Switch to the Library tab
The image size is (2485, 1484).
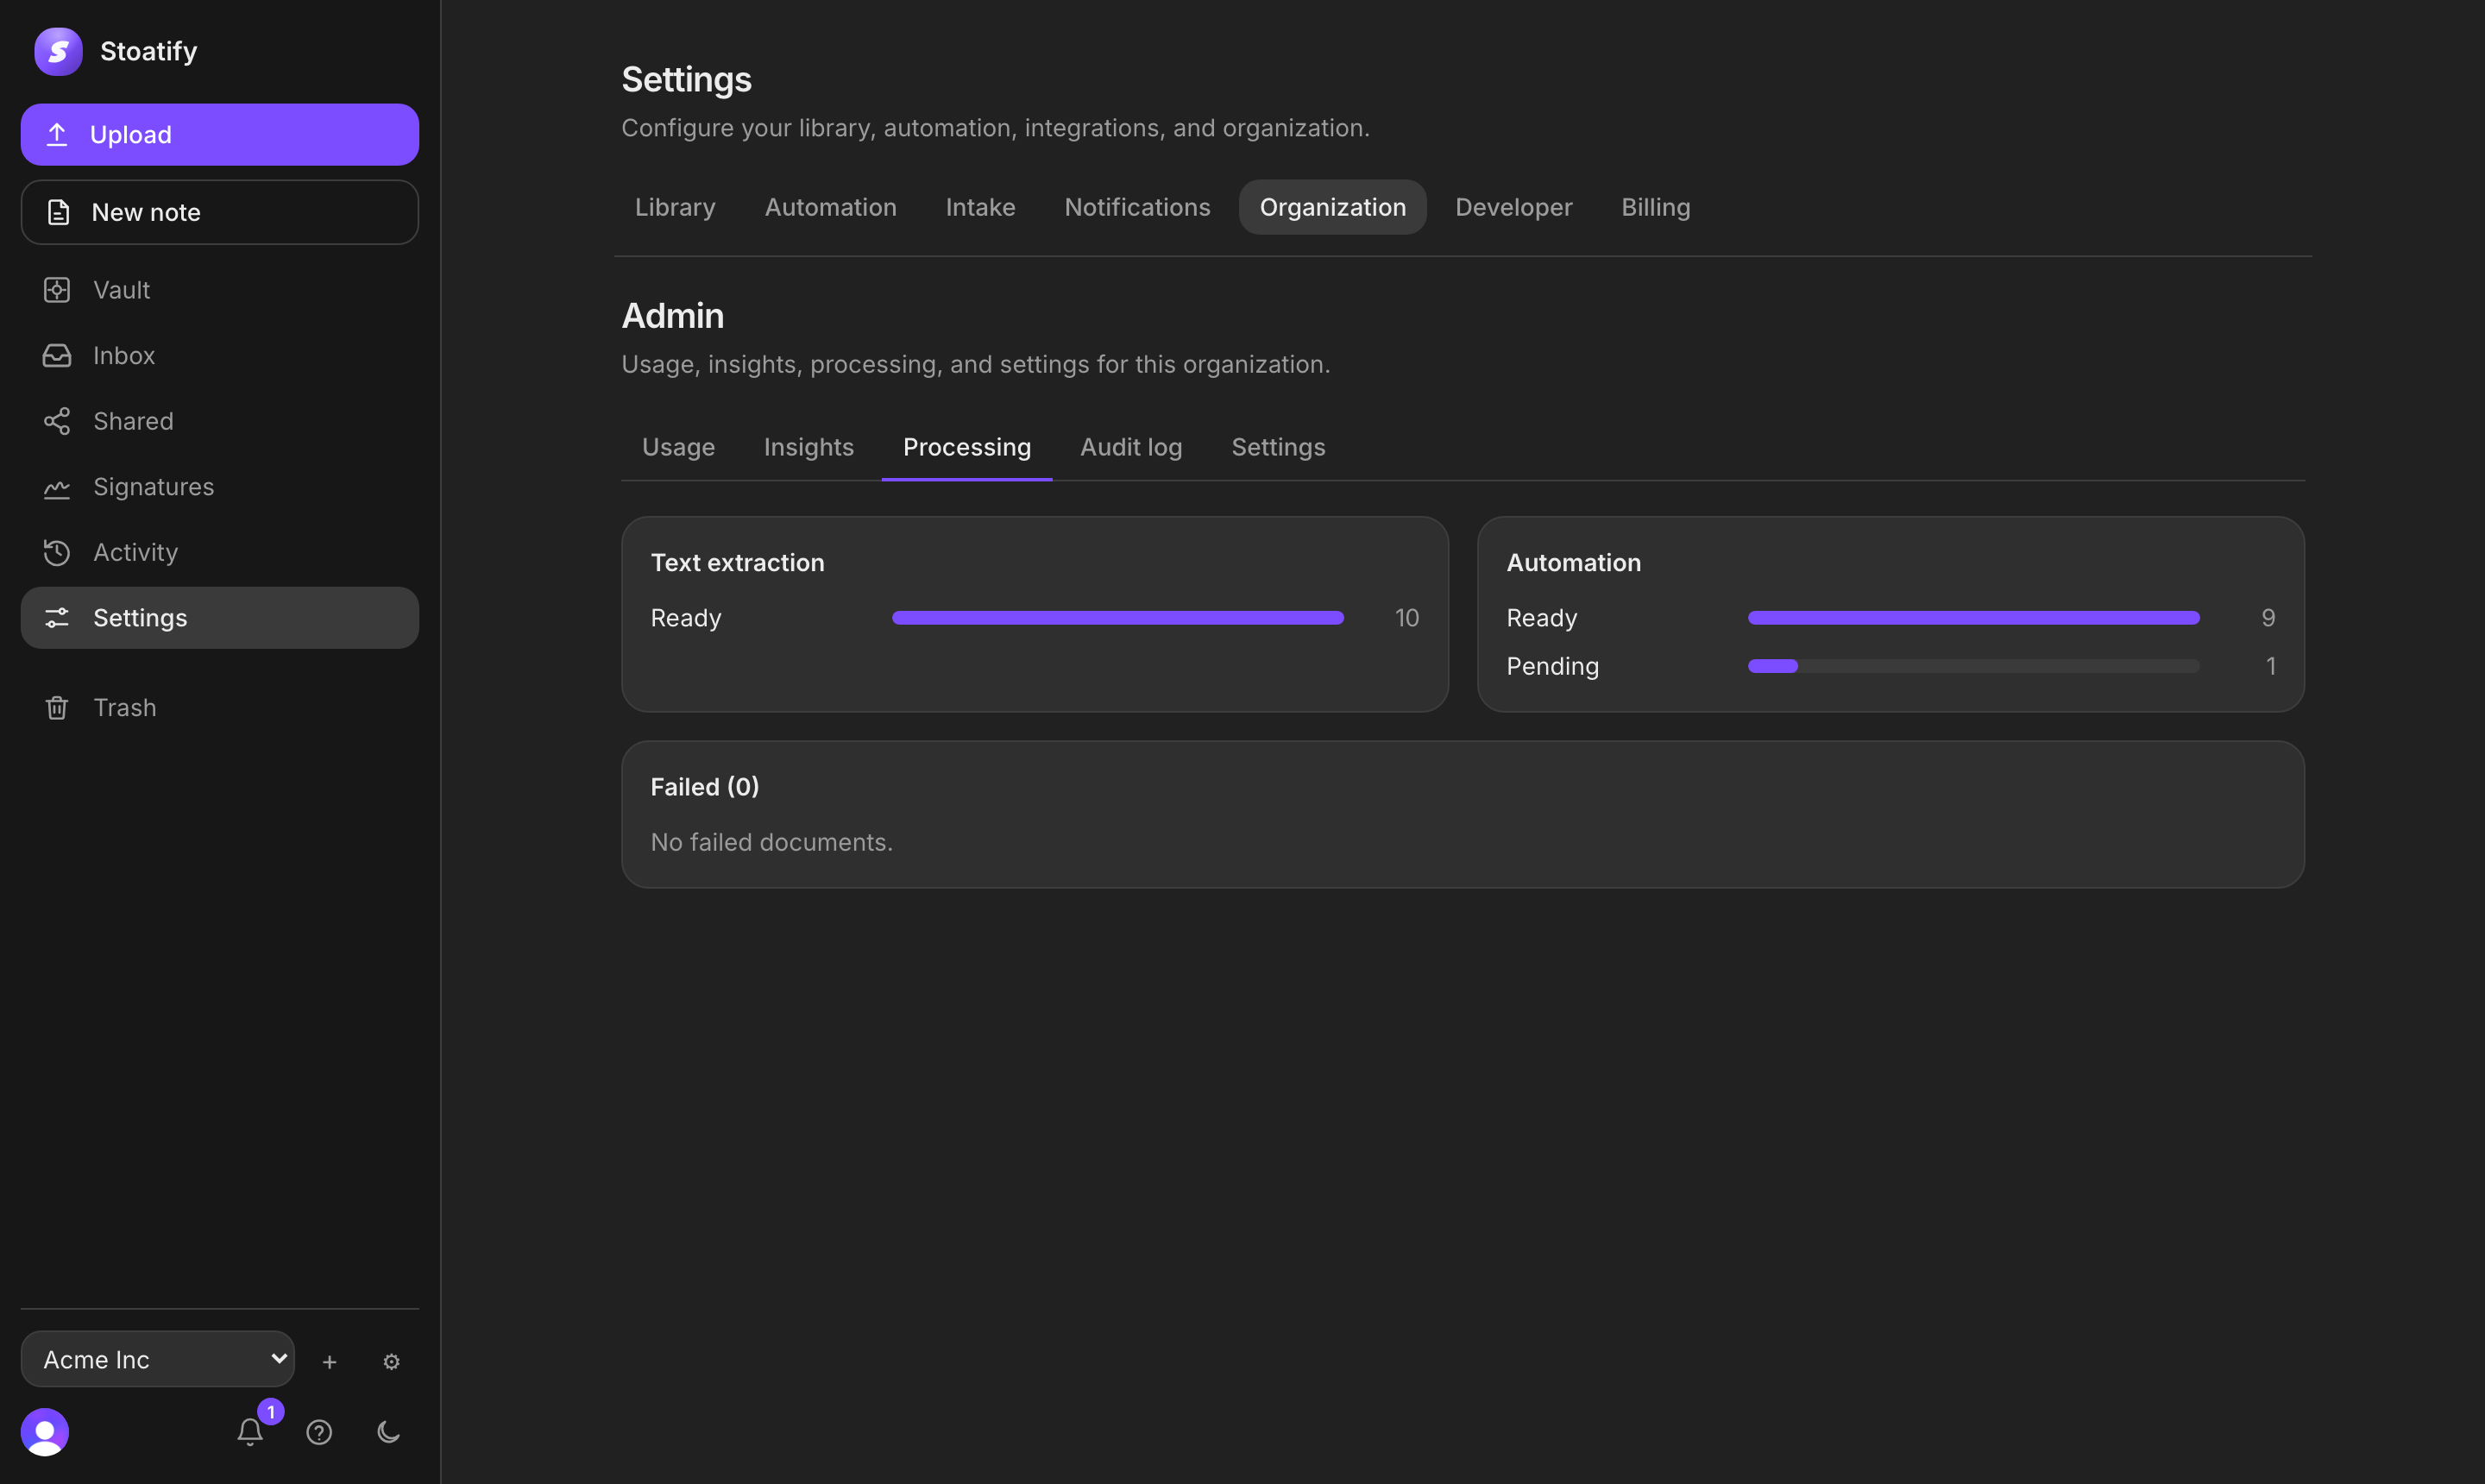675,207
